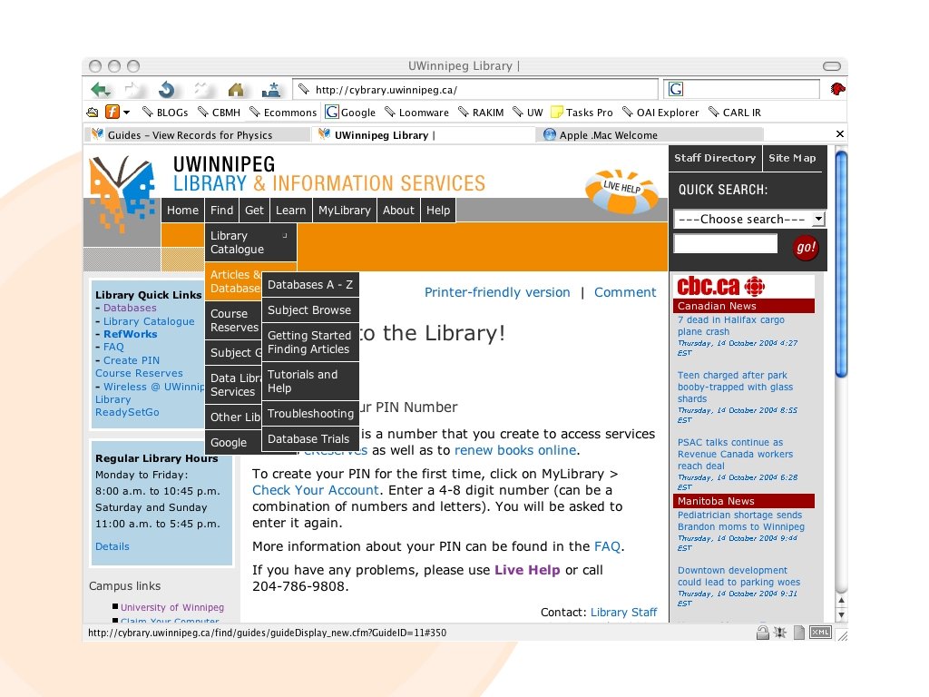This screenshot has width=929, height=697.
Task: Select Google in the Find menu
Action: click(x=233, y=443)
